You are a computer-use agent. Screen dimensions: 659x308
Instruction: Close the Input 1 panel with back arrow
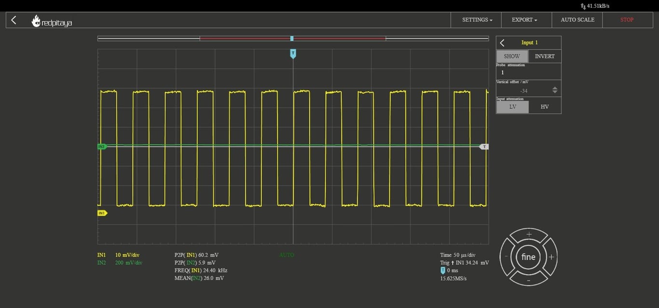pyautogui.click(x=502, y=43)
